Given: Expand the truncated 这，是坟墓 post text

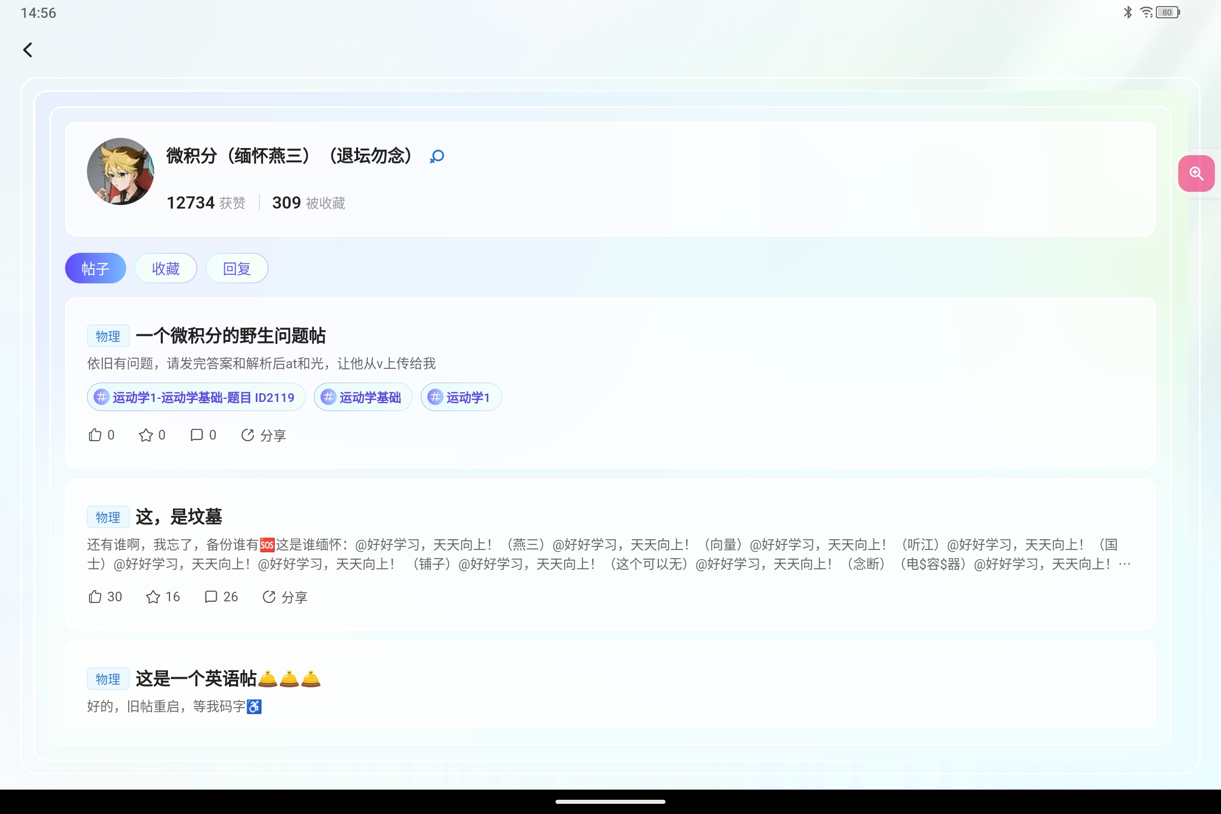Looking at the screenshot, I should [1124, 564].
